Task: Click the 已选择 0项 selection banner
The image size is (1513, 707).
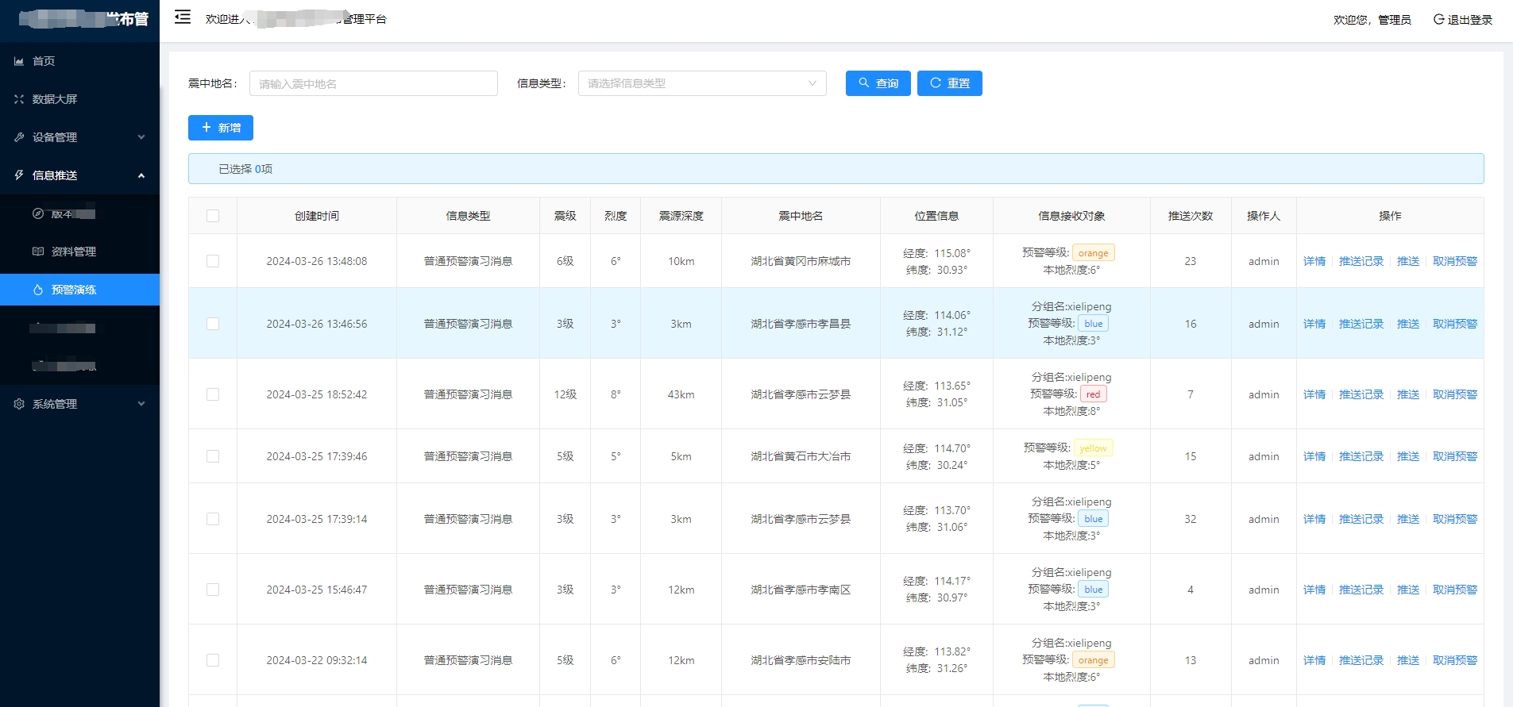Action: pyautogui.click(x=836, y=168)
